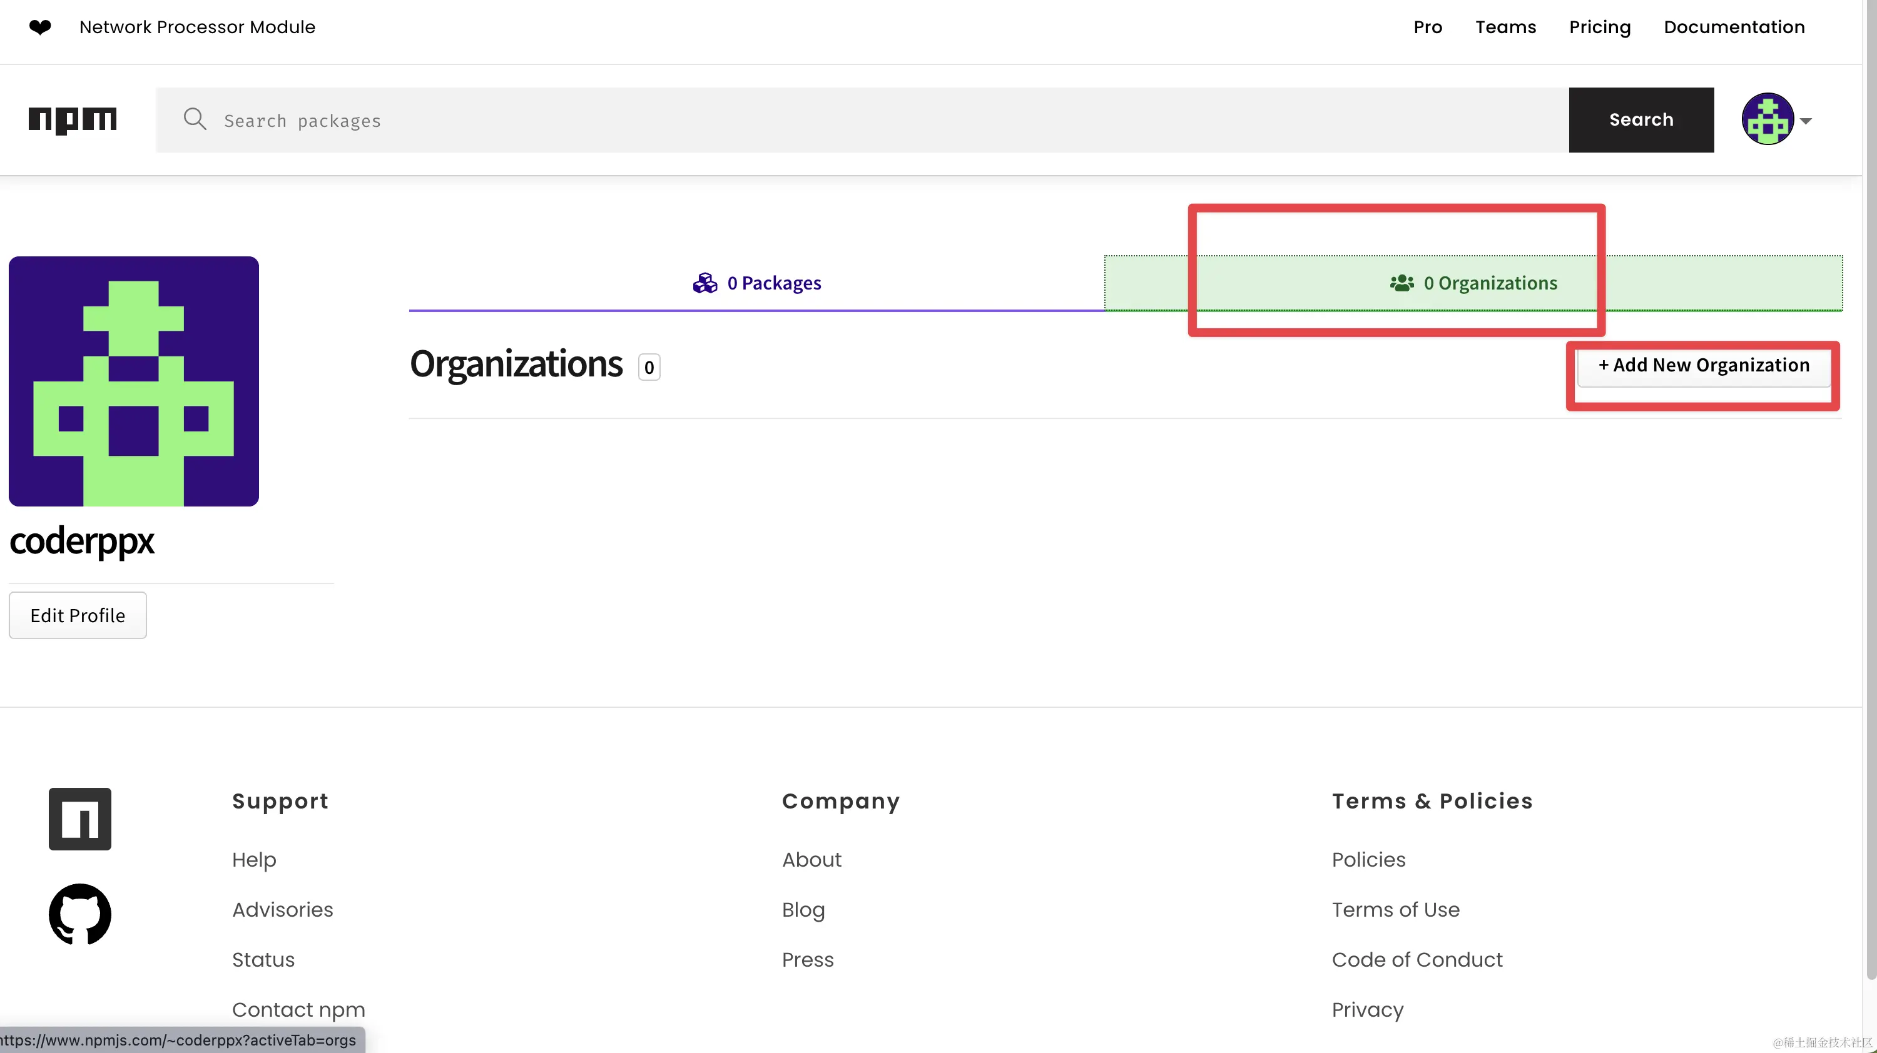The image size is (1877, 1053).
Task: Open the user avatar menu in header
Action: [1768, 119]
